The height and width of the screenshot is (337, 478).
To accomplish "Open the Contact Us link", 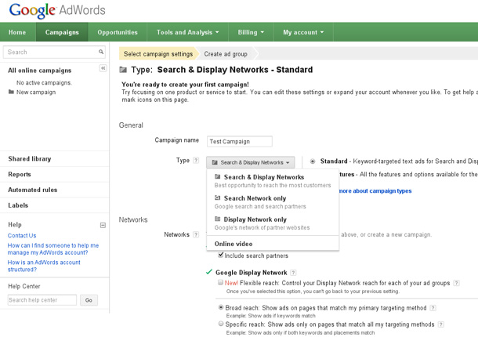I will pyautogui.click(x=22, y=235).
